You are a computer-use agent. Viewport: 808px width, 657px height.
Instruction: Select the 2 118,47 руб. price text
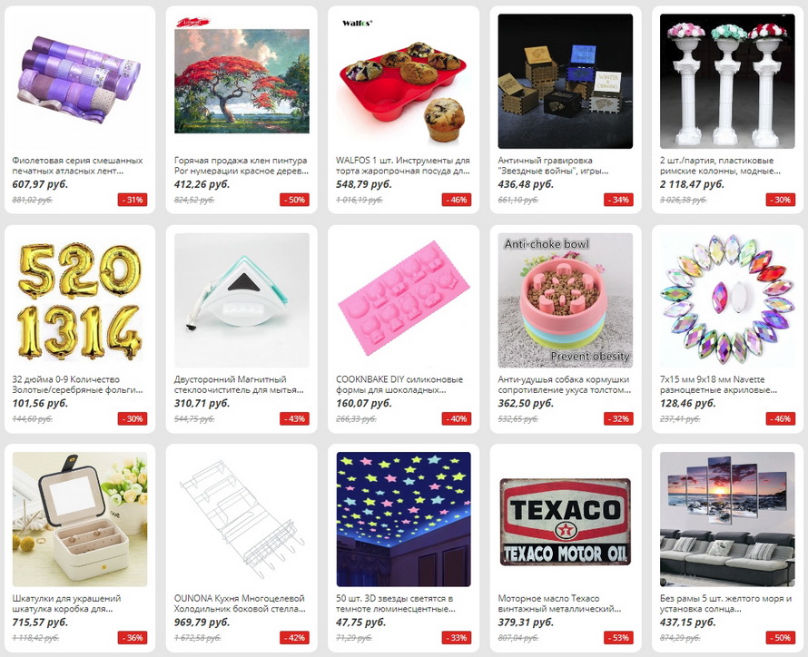click(692, 184)
